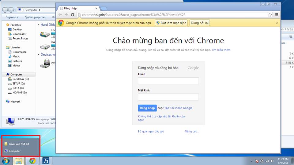The width and height of the screenshot is (294, 165).
Task: Open a new Chrome tab
Action: 104,8
